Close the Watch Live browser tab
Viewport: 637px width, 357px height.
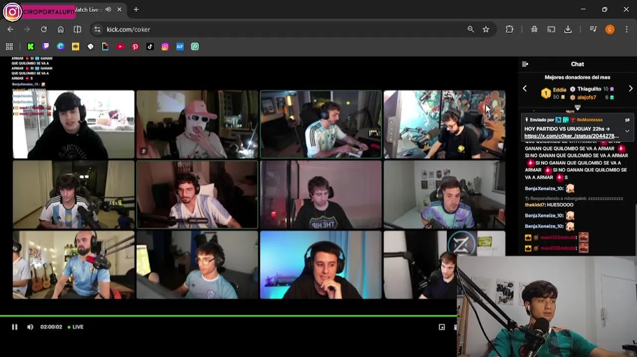(x=120, y=9)
